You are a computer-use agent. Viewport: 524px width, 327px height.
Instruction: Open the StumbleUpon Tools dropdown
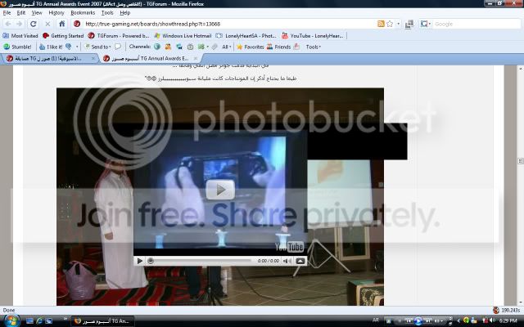coord(313,47)
